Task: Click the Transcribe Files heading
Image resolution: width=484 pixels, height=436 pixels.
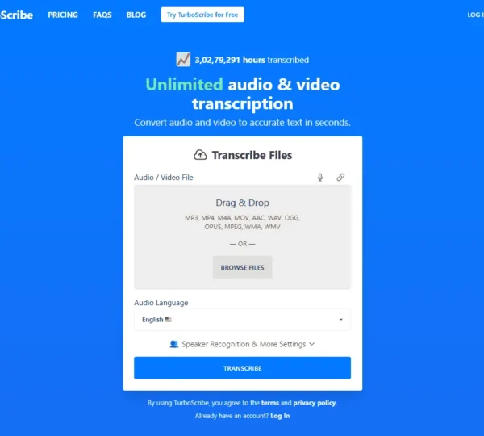Action: pos(252,155)
